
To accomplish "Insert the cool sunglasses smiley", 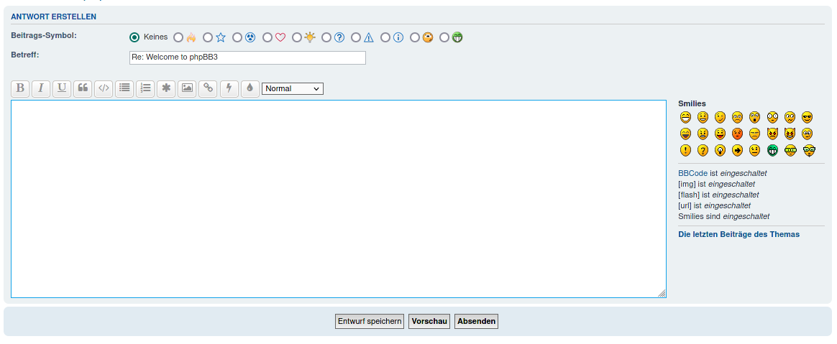I will [807, 117].
